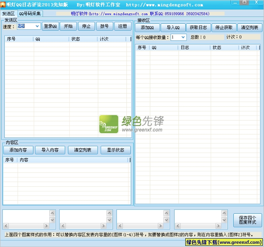
Task: Click the 停止 button
Action: pyautogui.click(x=86, y=26)
